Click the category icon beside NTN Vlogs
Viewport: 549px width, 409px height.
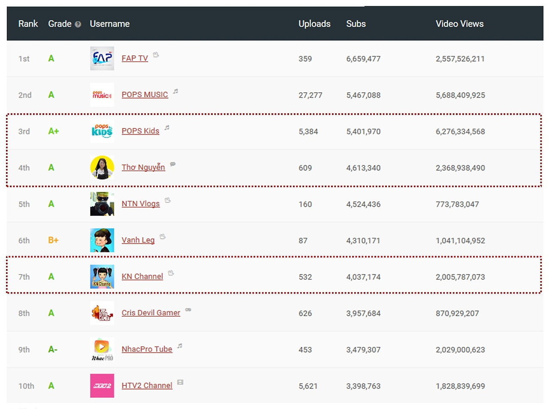coord(168,200)
